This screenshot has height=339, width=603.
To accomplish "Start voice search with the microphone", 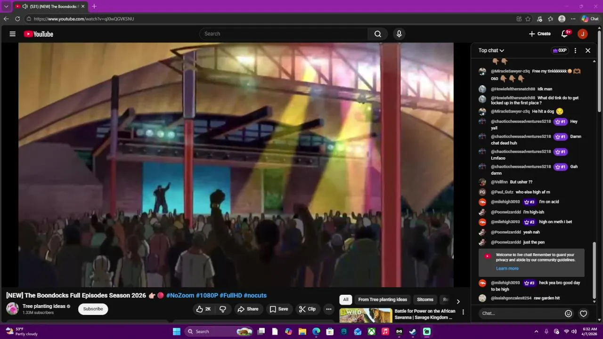I will coord(399,34).
